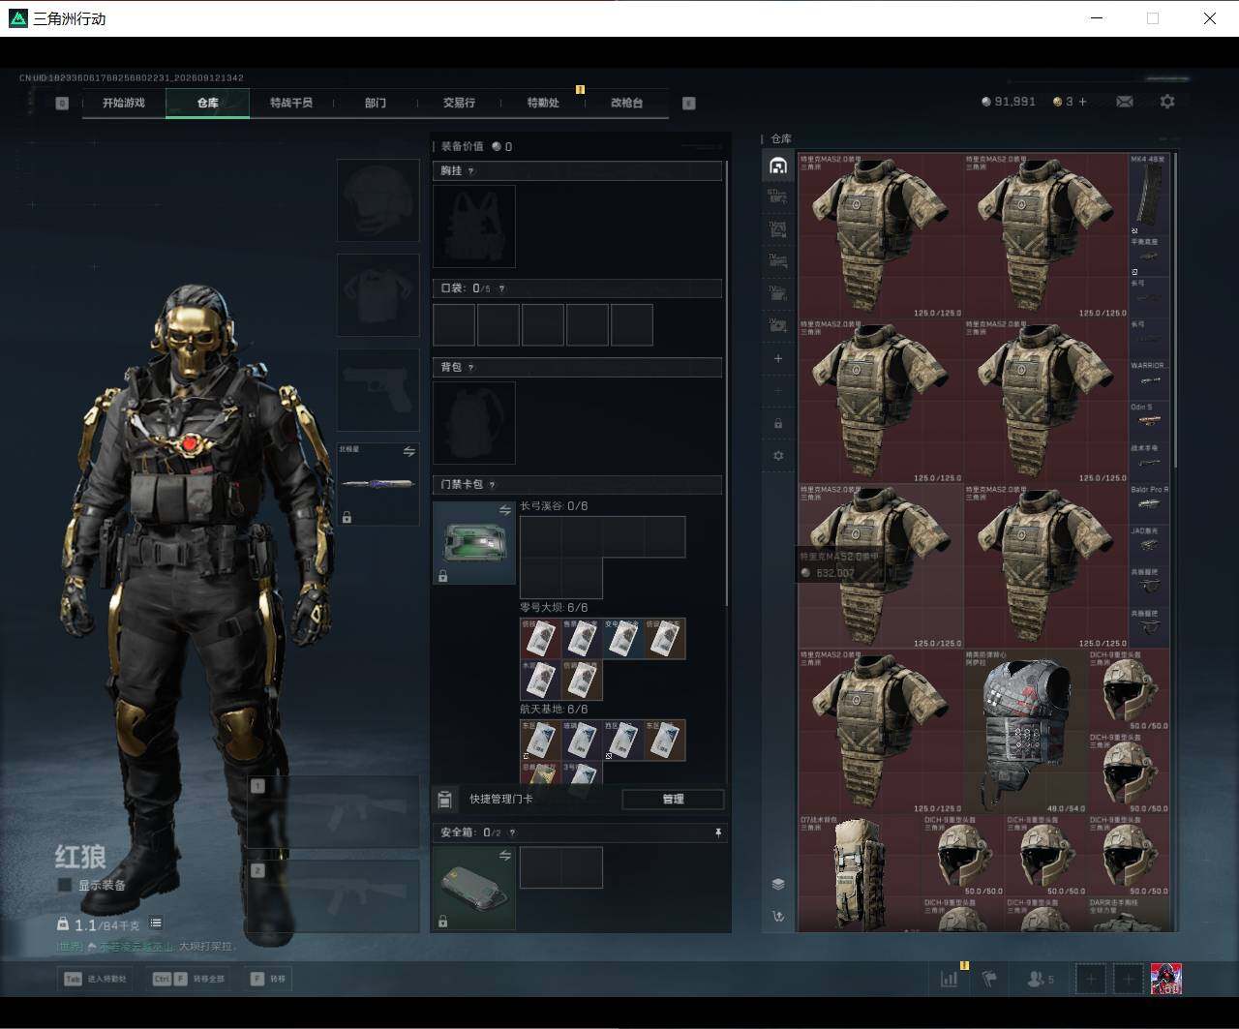Click the flag icon in the bottom bar
Image resolution: width=1239 pixels, height=1029 pixels.
(989, 979)
